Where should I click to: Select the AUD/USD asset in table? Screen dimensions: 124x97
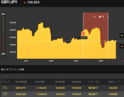(x=21, y=94)
